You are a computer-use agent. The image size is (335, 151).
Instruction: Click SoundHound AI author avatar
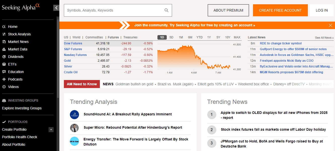pos(74,114)
